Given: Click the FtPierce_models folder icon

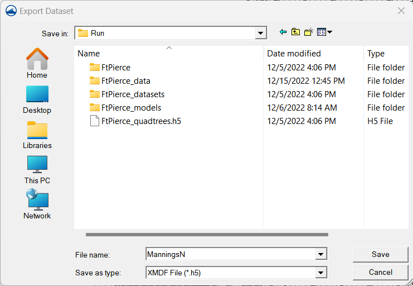Looking at the screenshot, I should pyautogui.click(x=95, y=108).
